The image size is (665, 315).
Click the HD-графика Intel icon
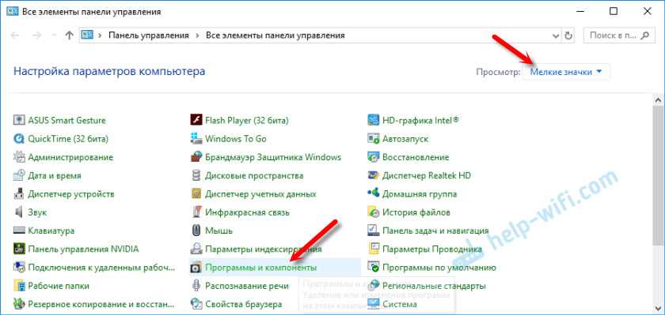point(373,121)
